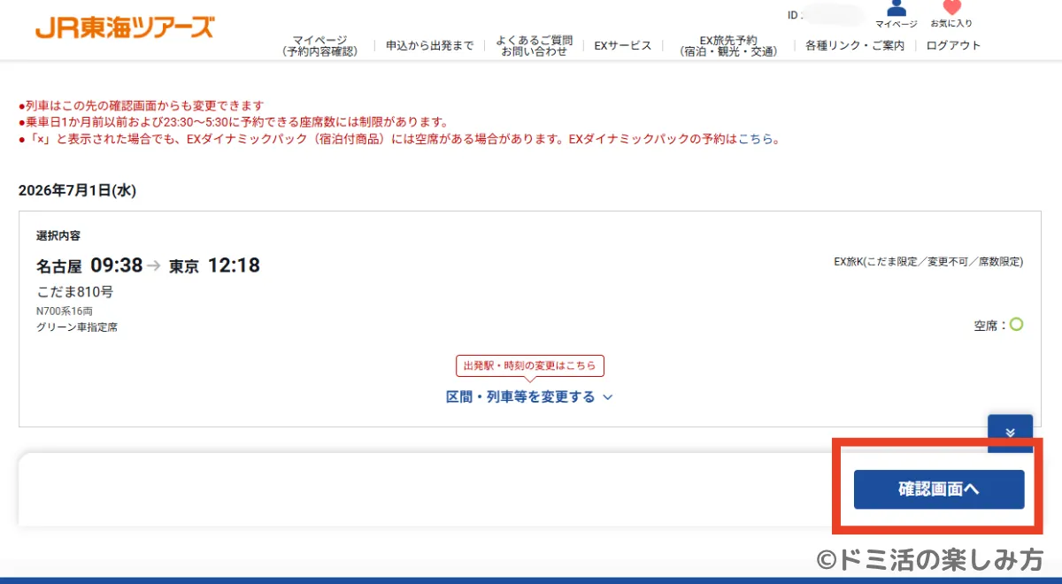Click the EX旅K(こだま限定／変更不可／席数限定) label
This screenshot has height=584, width=1062.
click(x=928, y=262)
